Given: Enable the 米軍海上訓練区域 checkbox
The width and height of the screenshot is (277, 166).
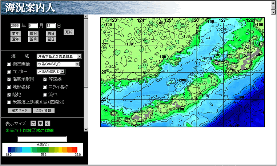Looking at the screenshot, I should point(9,102).
